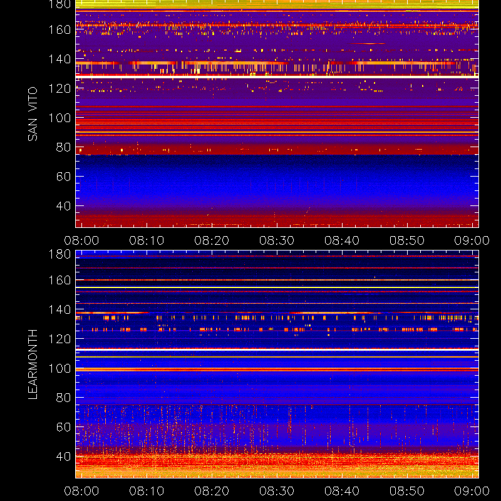Click 08:40 time label under Learmonth plot
This screenshot has width=501, height=501.
point(342,491)
